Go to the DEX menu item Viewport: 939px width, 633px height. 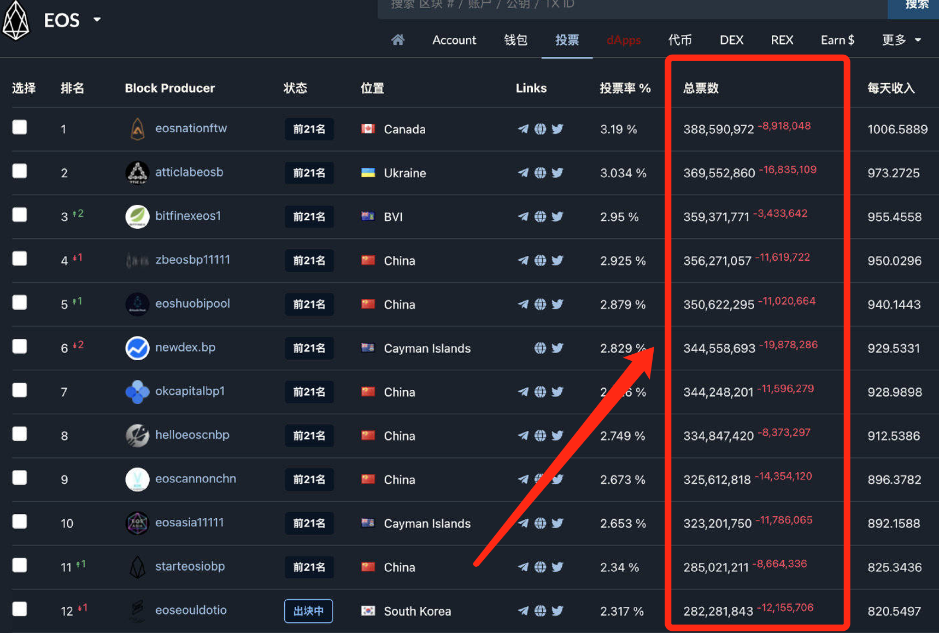[731, 40]
